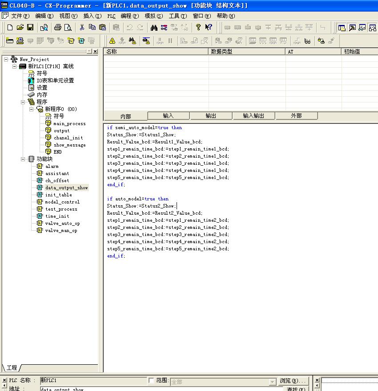Screen dimensions: 378x391
Task: Open Find using the binoculars icon
Action: pyautogui.click(x=154, y=28)
